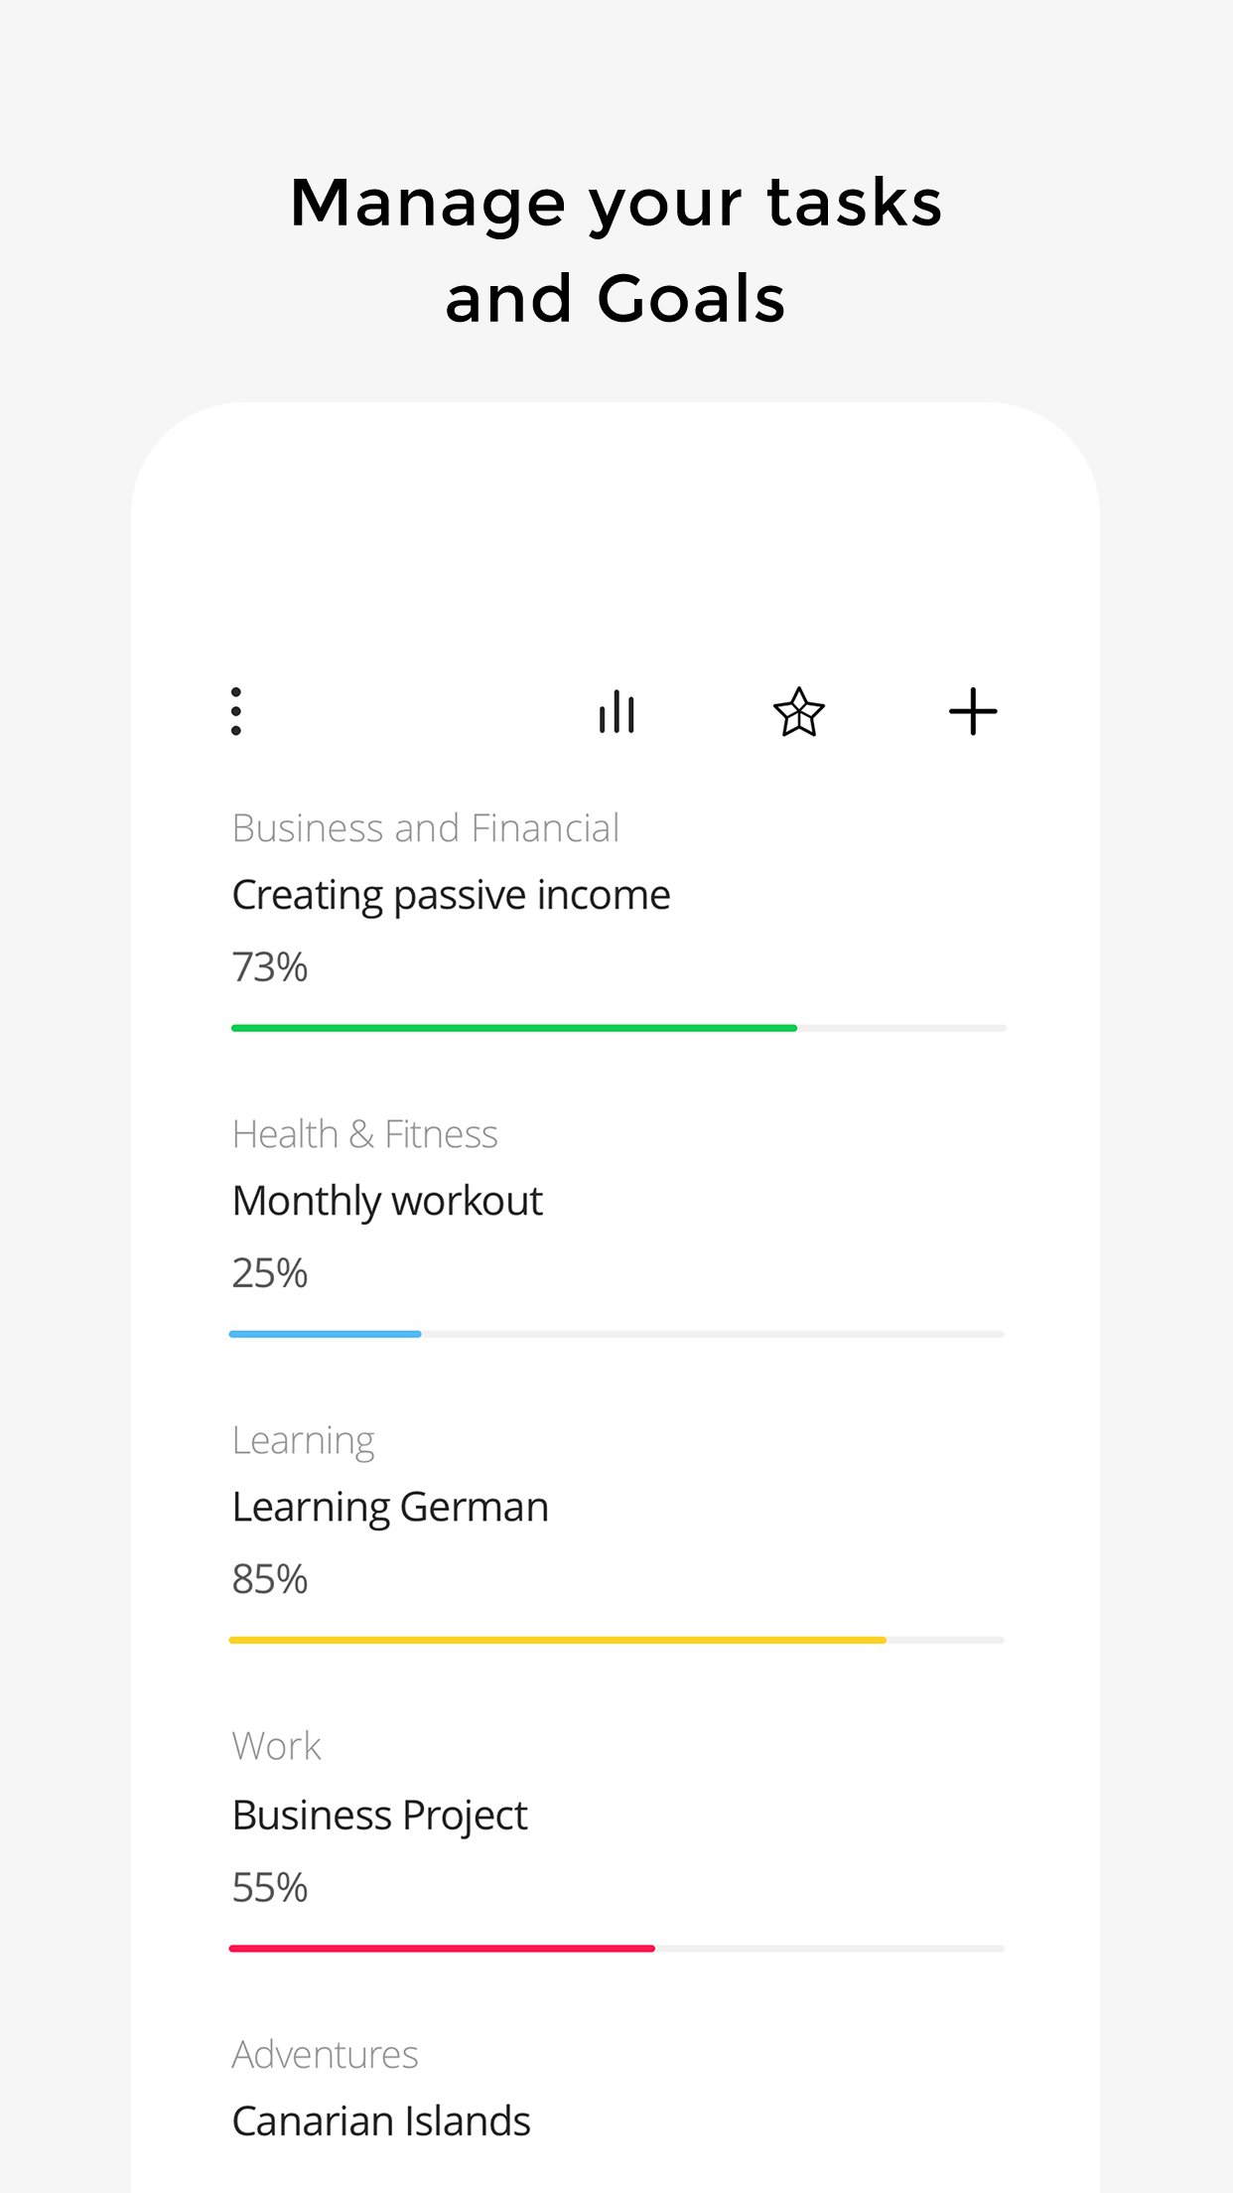Screen dimensions: 1233x2193
Task: Click the blue Monthly workout progress bar
Action: [326, 1334]
